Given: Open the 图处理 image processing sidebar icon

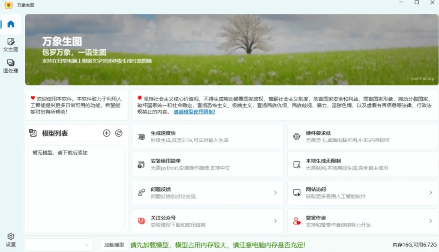Looking at the screenshot, I should click(x=11, y=63).
